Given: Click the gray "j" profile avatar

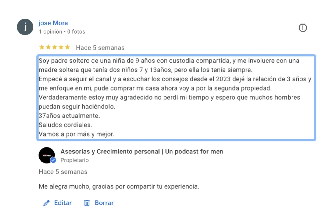Looking at the screenshot, I should coord(25,27).
